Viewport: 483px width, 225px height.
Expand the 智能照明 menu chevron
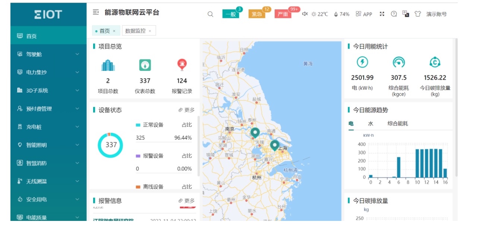tap(77, 145)
